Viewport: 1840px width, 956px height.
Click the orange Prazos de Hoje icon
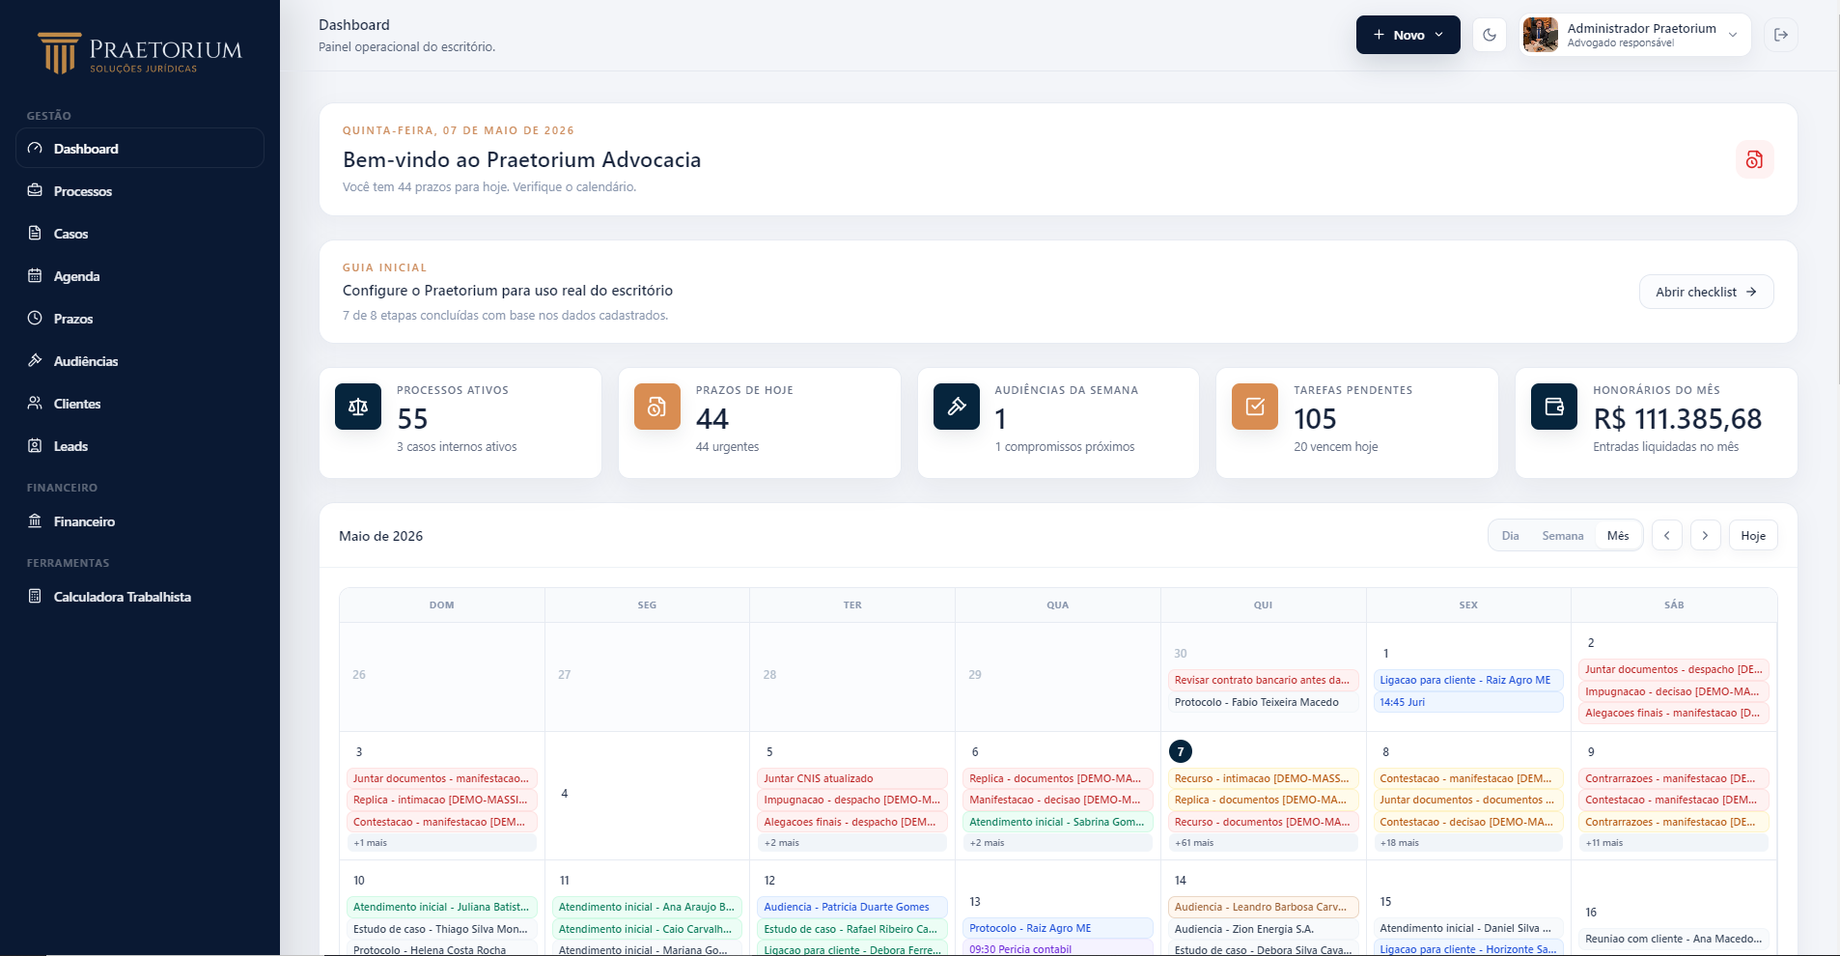coord(657,407)
